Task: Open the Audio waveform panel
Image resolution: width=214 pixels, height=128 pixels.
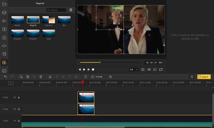Action: 4,21
